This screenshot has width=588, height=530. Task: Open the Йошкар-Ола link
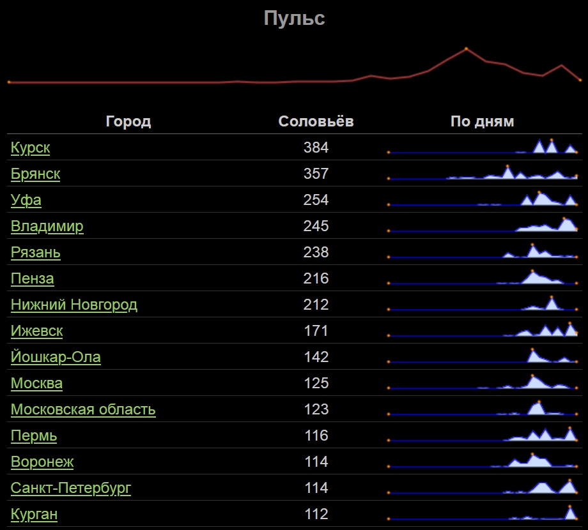pos(56,357)
